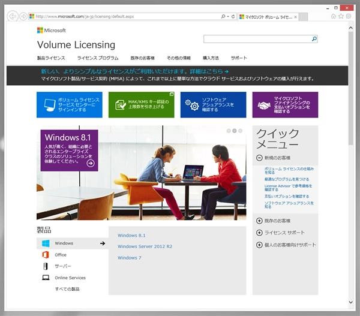Click License Advisor で参考価格を確認する link
Screen dimensions: 360x316
pos(288,188)
